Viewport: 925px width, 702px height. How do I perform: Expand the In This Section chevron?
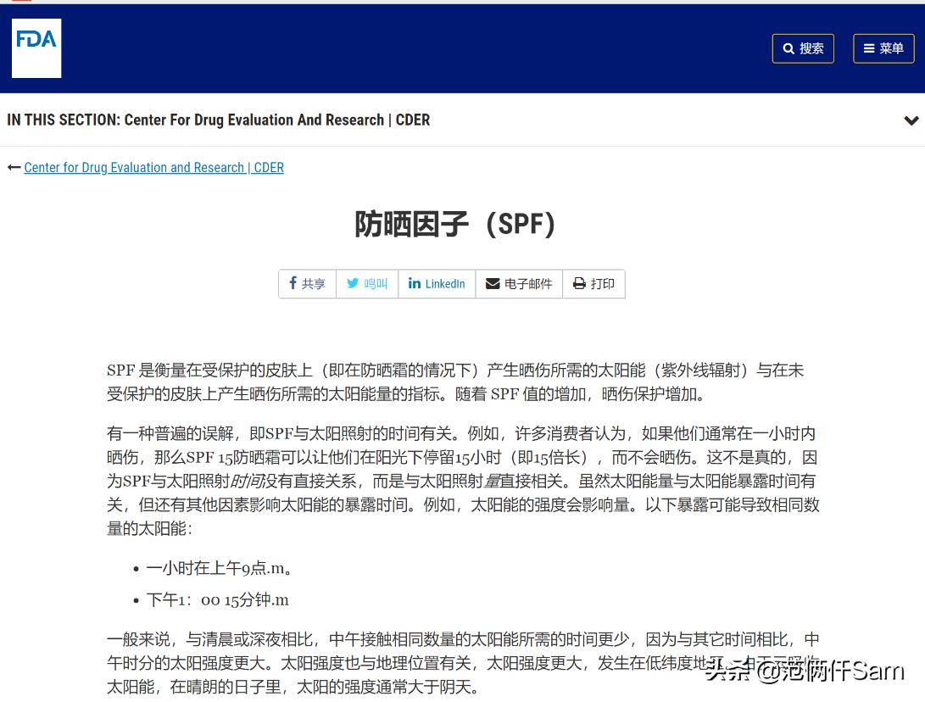[x=911, y=120]
